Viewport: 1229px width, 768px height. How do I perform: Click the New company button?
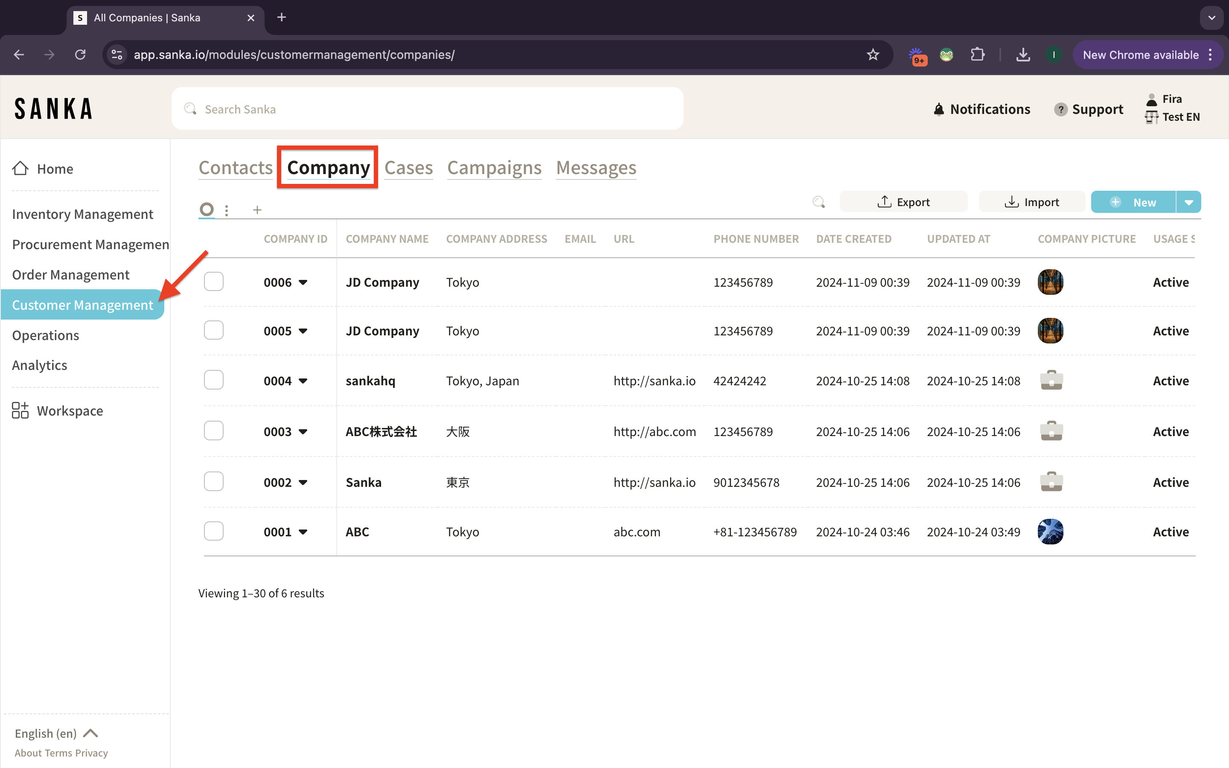point(1133,202)
